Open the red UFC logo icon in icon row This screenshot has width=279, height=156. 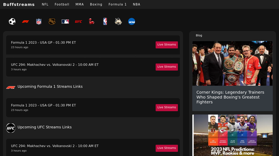[x=78, y=22]
